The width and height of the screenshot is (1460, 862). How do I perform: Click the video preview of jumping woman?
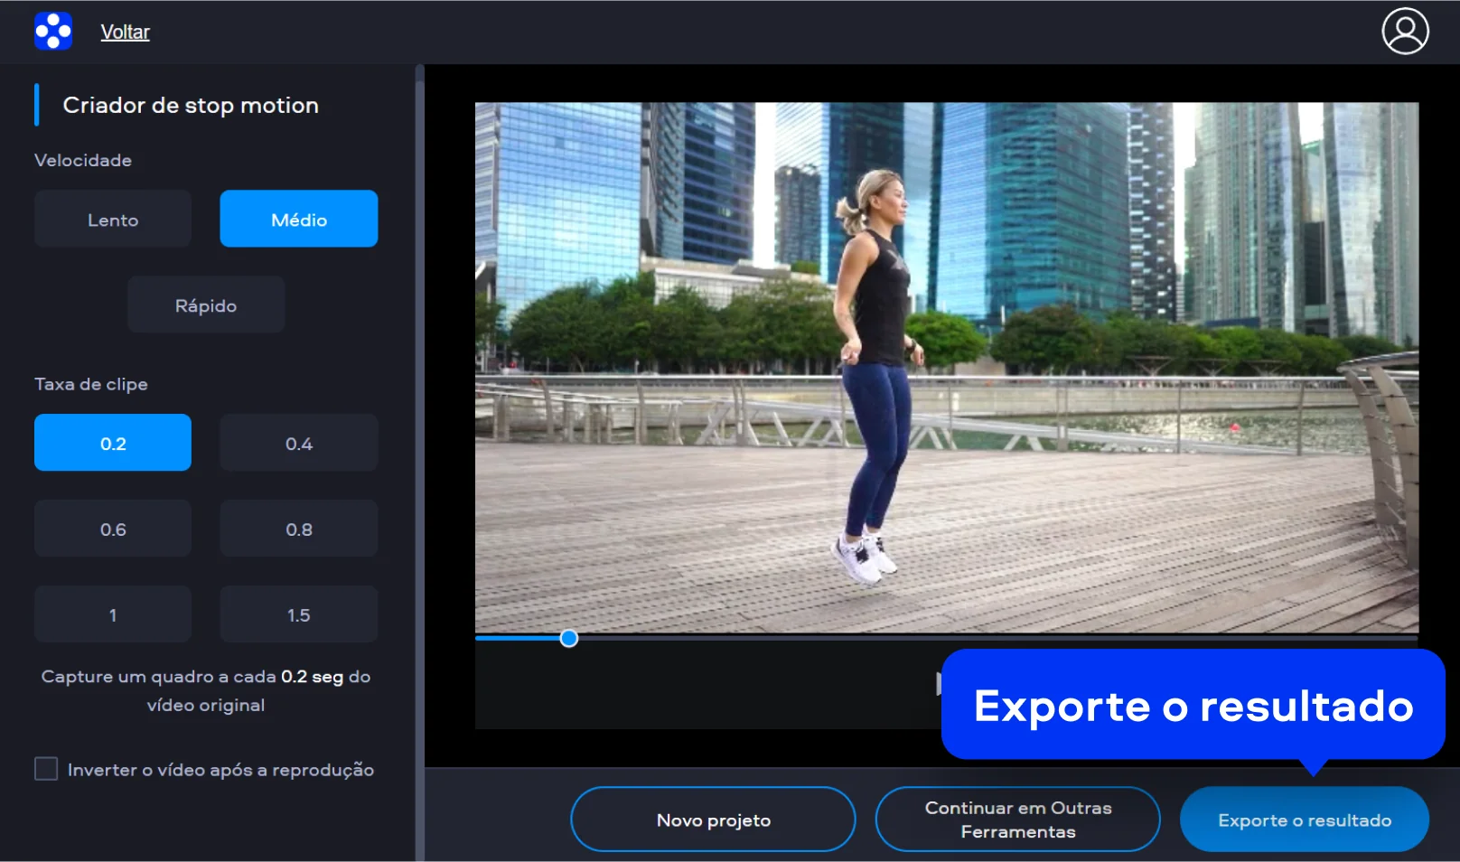point(947,367)
